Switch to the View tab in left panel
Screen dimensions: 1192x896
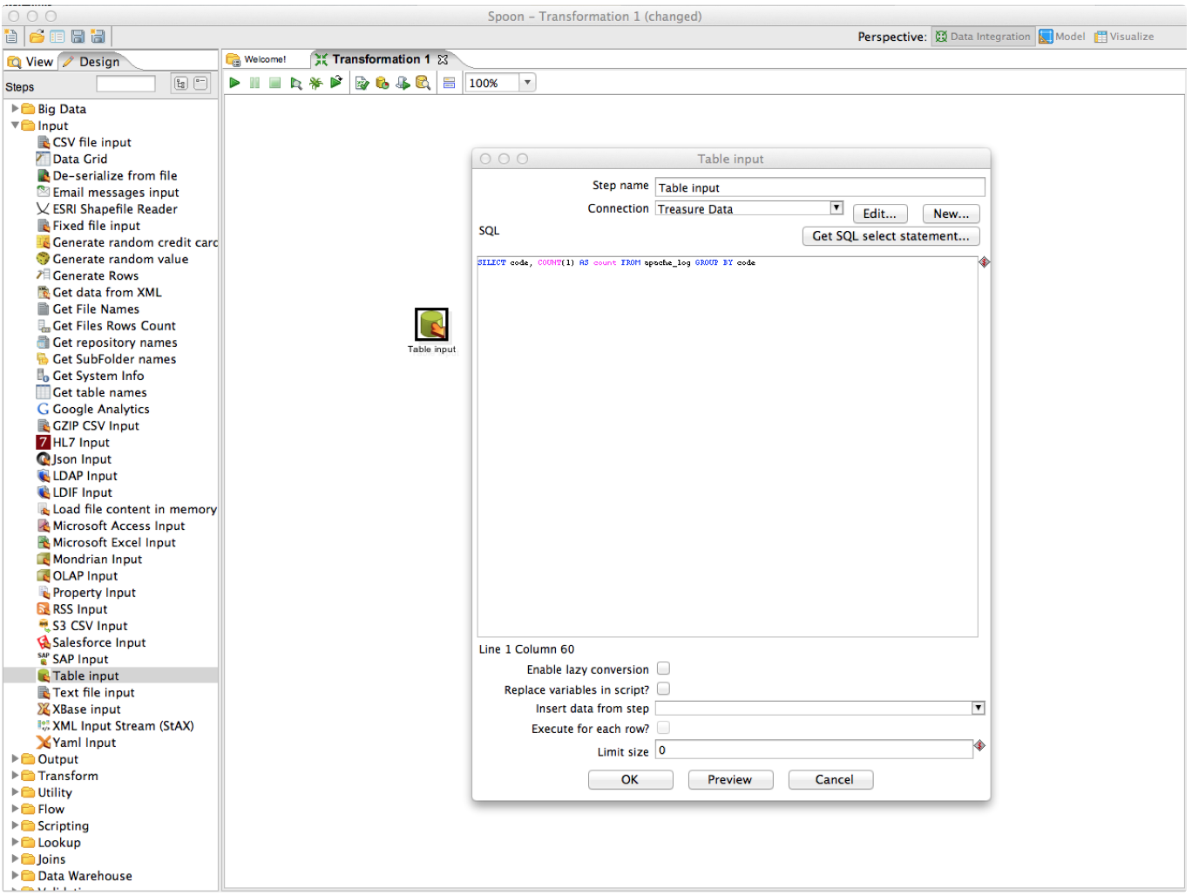(31, 62)
